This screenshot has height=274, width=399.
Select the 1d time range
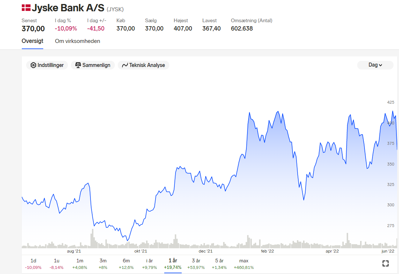[33, 264]
